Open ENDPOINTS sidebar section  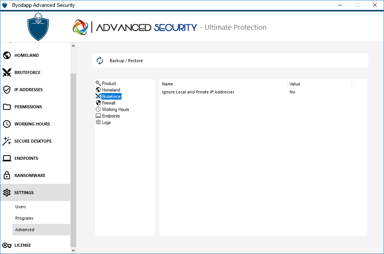tap(35, 158)
